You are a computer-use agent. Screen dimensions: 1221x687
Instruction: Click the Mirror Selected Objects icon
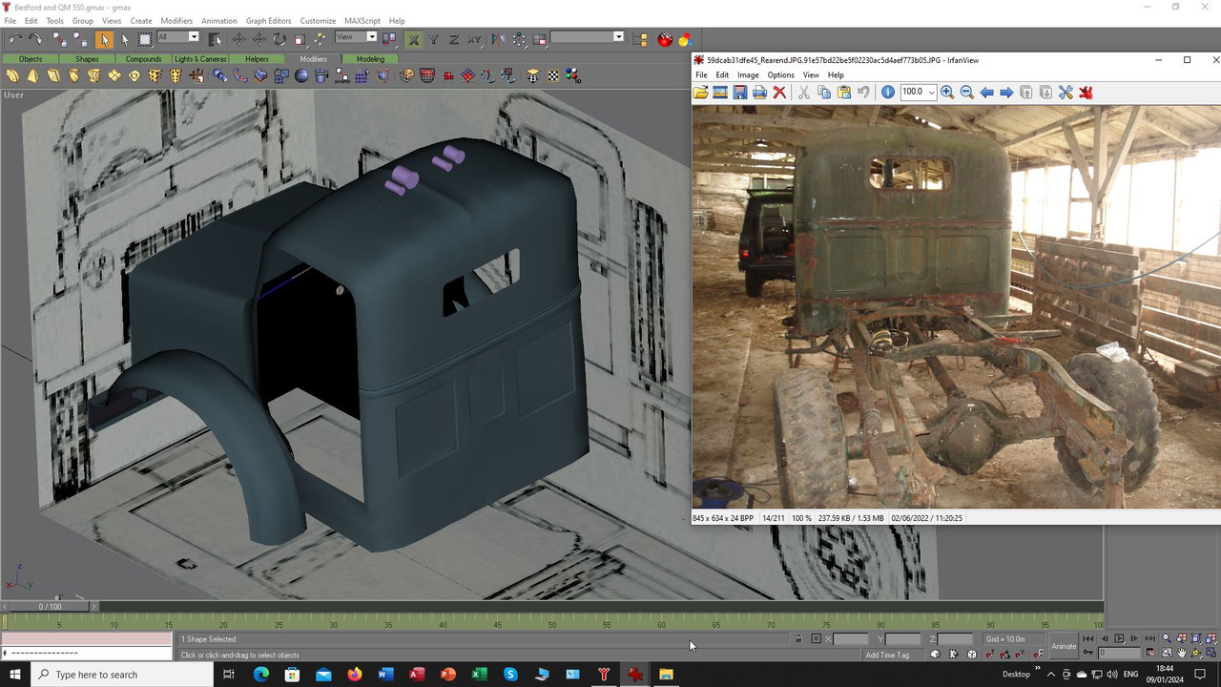[498, 39]
